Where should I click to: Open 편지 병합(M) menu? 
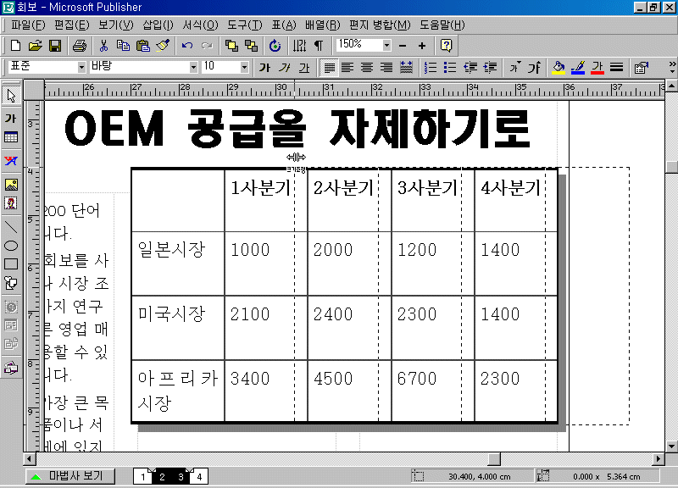click(x=380, y=25)
